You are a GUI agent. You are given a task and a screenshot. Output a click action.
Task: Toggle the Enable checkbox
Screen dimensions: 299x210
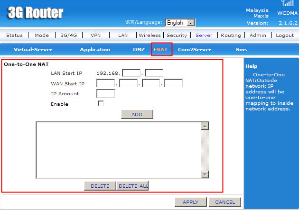(x=101, y=104)
